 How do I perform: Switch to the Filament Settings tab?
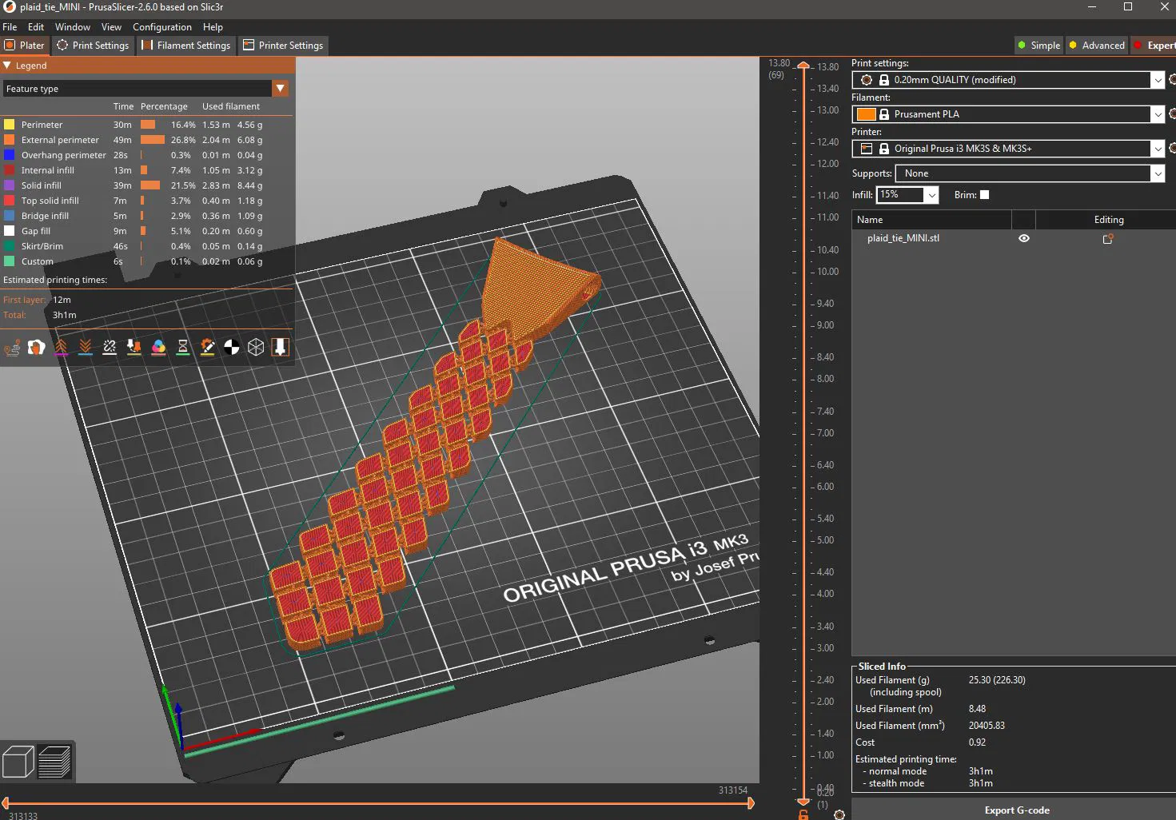click(186, 46)
